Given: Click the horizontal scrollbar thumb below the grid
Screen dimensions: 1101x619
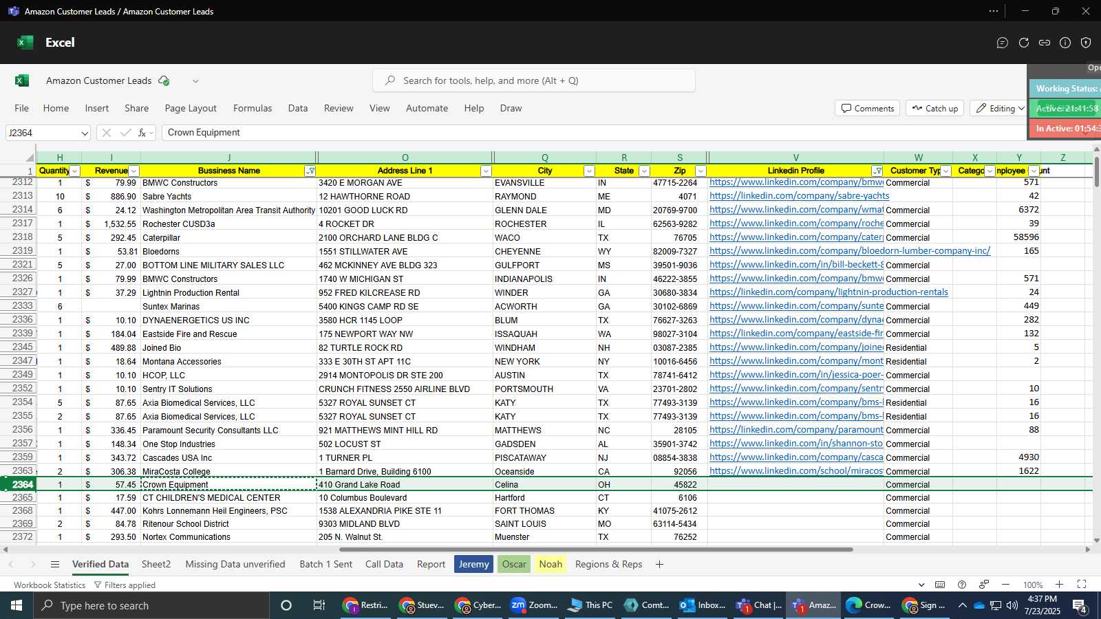Looking at the screenshot, I should (596, 550).
